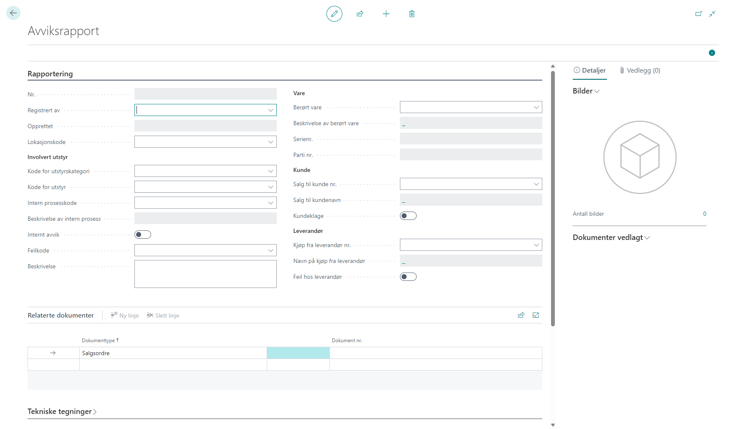Click the pencil edit icon
Viewport: 746px width, 429px height.
coord(334,14)
